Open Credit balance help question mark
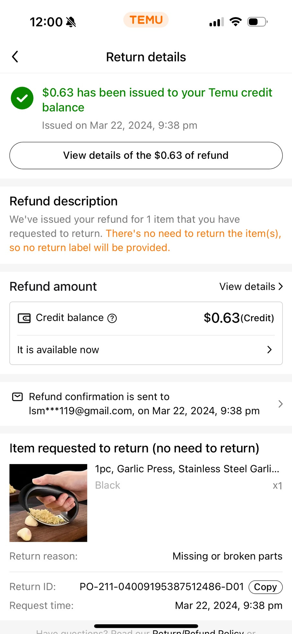The width and height of the screenshot is (292, 634). click(x=112, y=318)
